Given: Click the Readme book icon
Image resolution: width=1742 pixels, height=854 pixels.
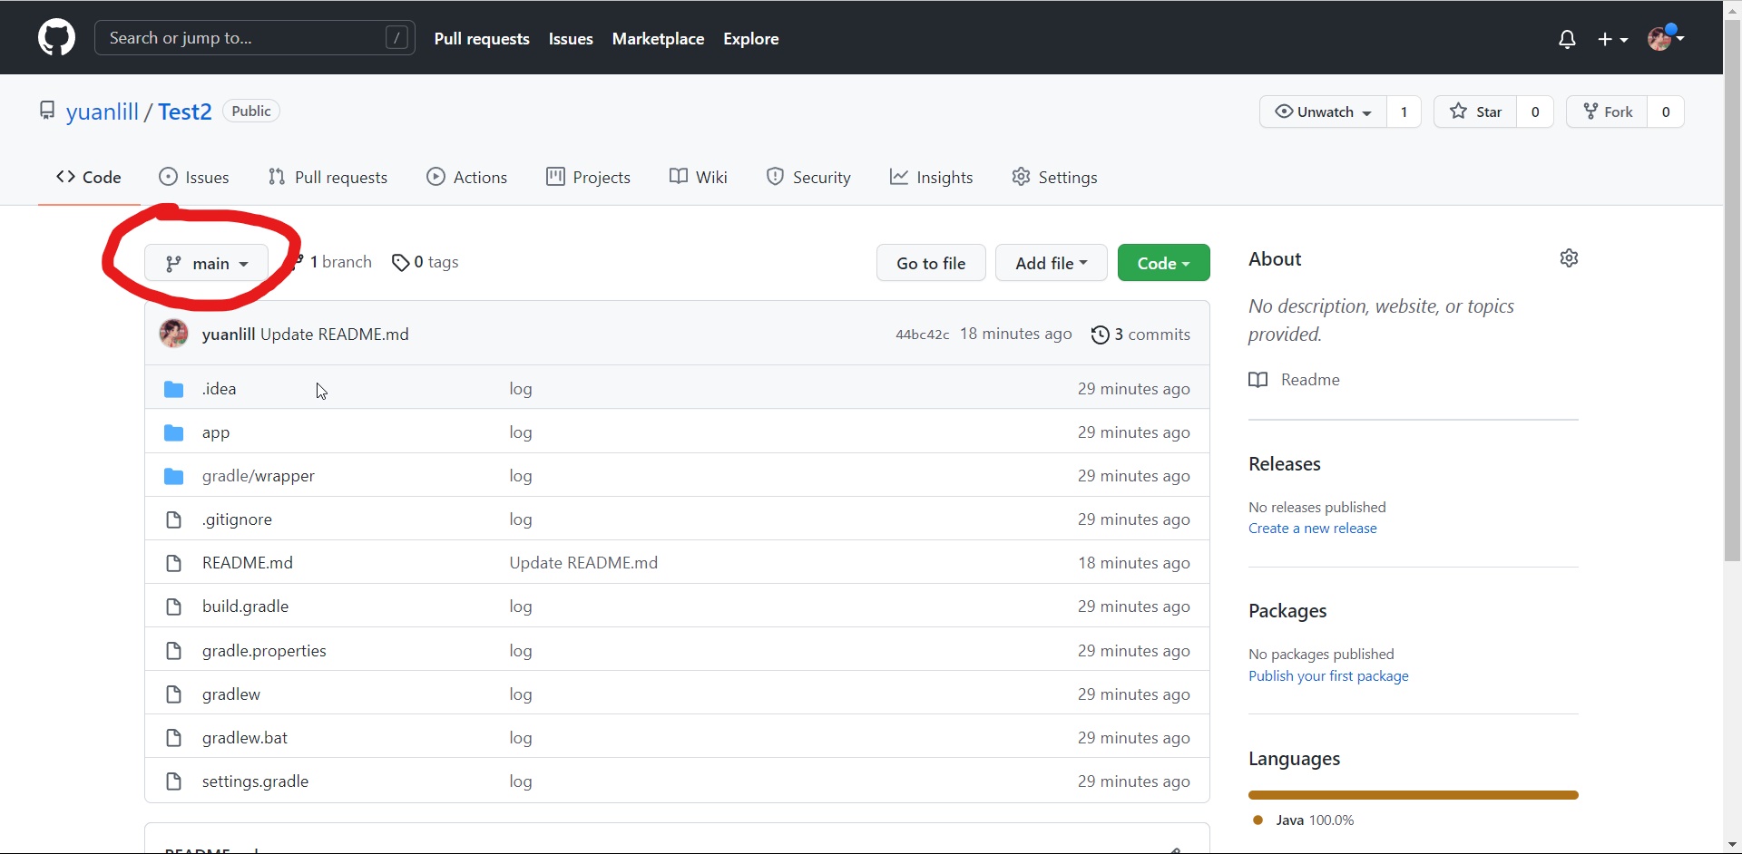Looking at the screenshot, I should click(1258, 380).
